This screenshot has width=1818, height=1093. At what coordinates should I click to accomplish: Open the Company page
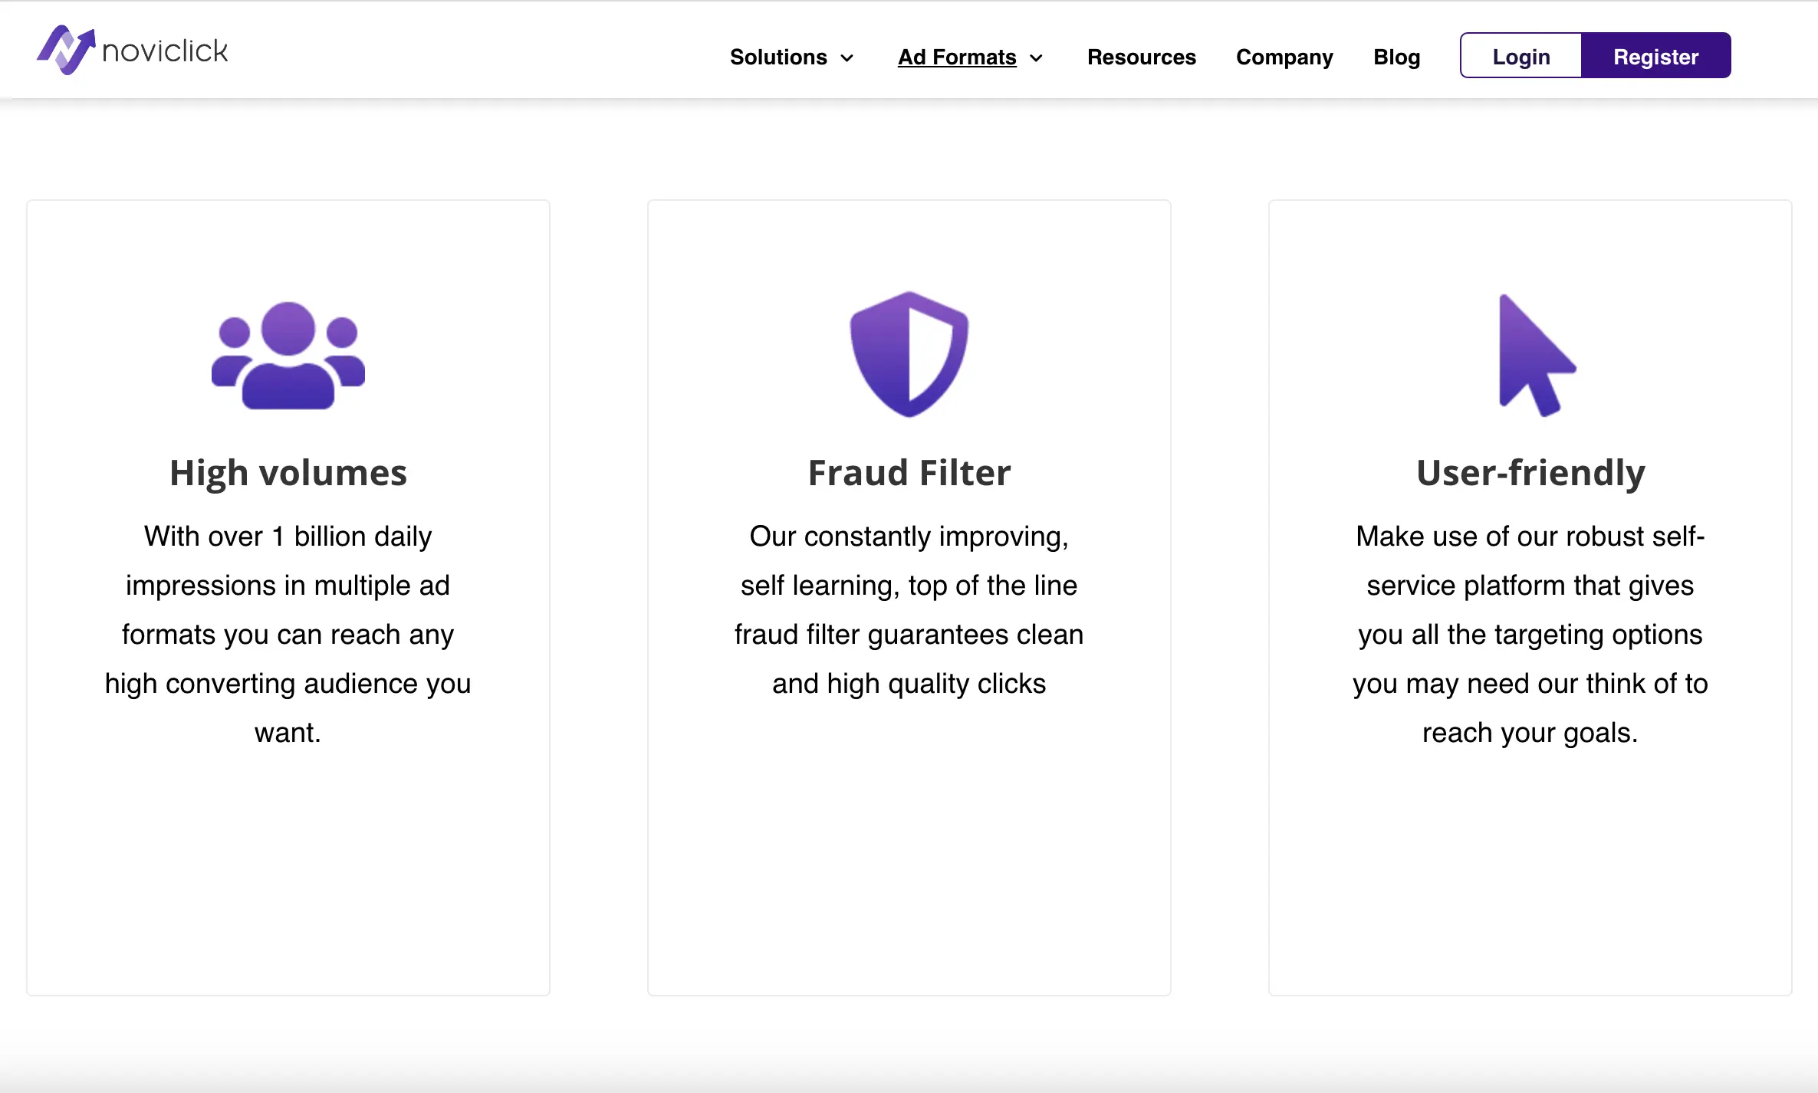coord(1284,57)
